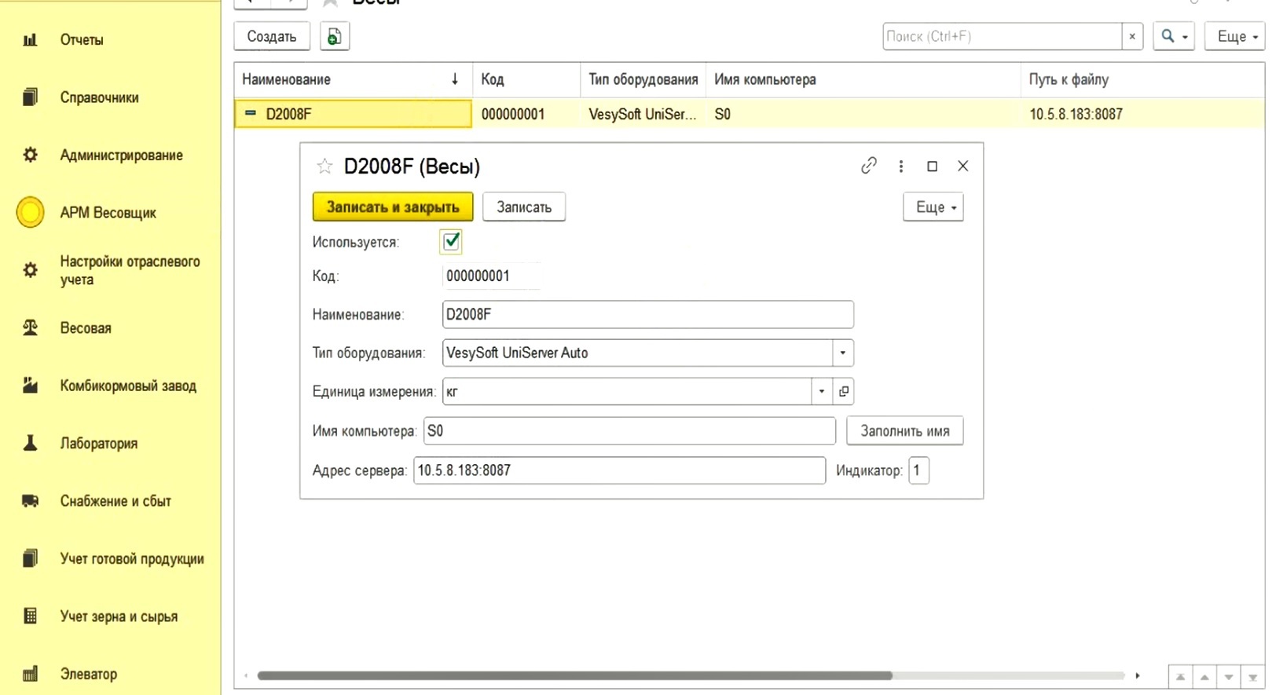Open the search magnifier dropdown
The width and height of the screenshot is (1272, 695).
click(x=1174, y=36)
